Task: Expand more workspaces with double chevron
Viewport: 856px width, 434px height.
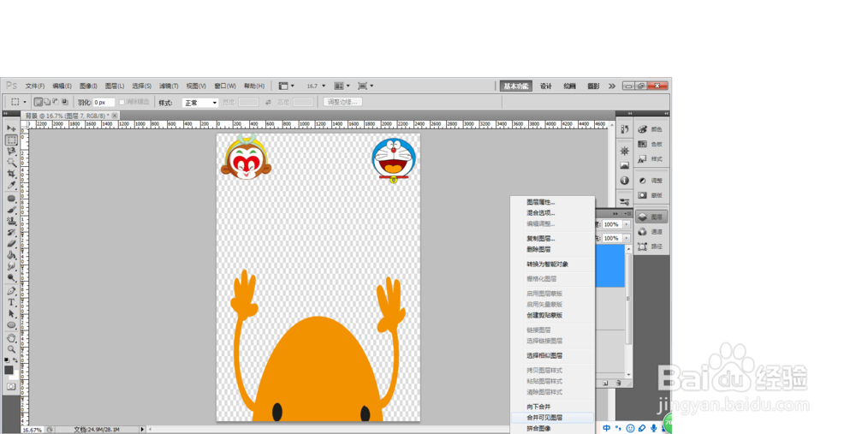Action: point(612,86)
